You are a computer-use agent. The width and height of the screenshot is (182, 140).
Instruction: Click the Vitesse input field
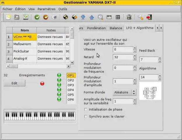coord(123,50)
